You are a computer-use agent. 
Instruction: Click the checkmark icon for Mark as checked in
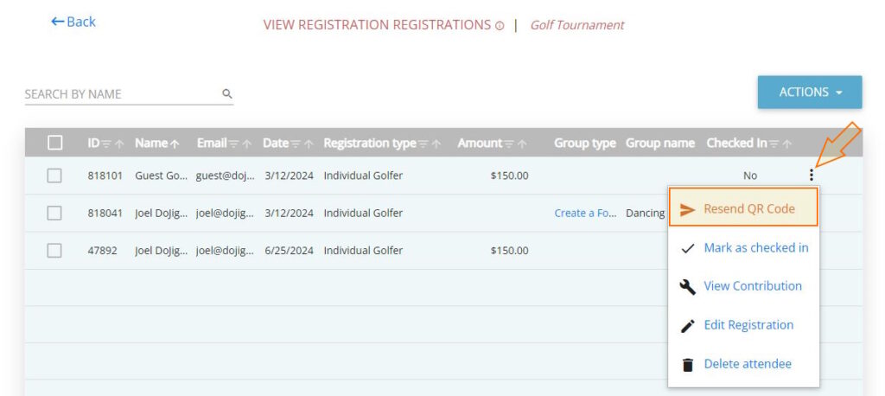pyautogui.click(x=687, y=248)
